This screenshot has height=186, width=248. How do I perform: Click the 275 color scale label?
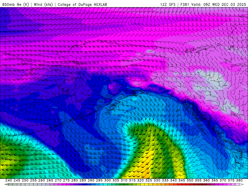[66, 180]
